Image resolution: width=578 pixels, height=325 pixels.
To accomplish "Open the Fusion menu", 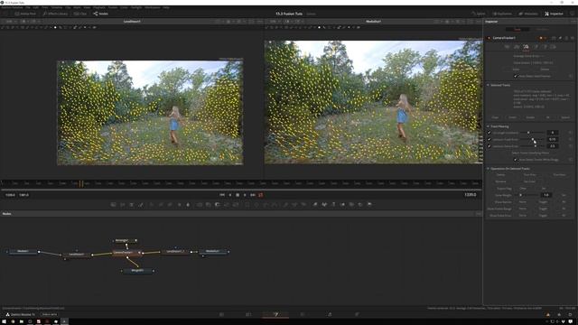I will pos(113,7).
